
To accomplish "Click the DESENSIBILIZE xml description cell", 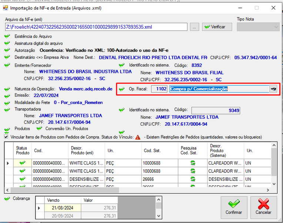I will tap(86, 179).
